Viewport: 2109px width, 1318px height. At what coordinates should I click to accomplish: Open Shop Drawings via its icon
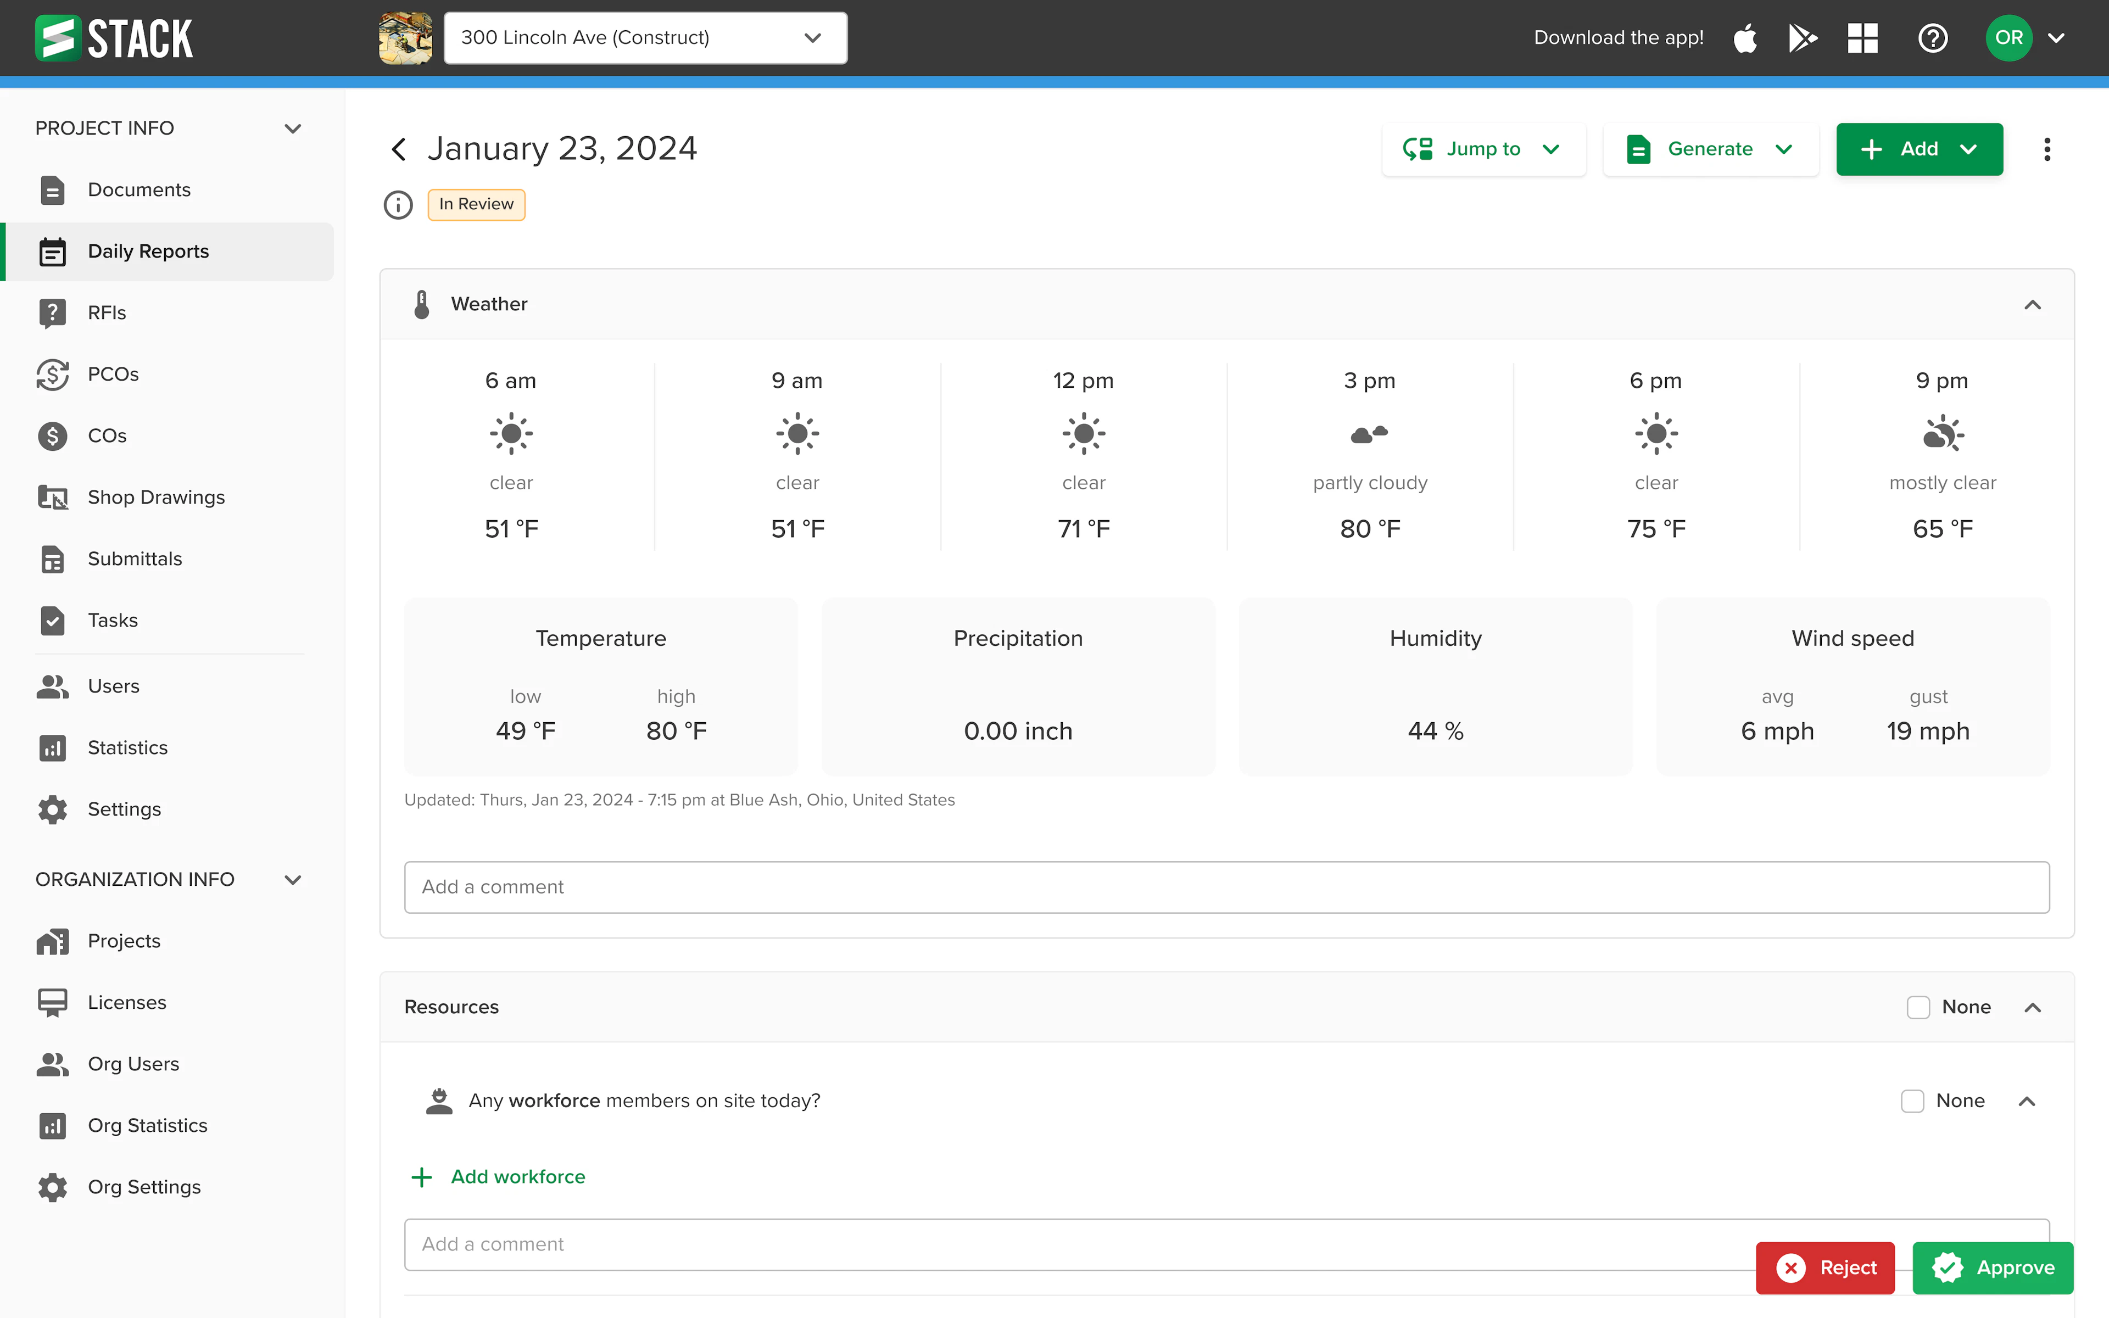pyautogui.click(x=52, y=497)
